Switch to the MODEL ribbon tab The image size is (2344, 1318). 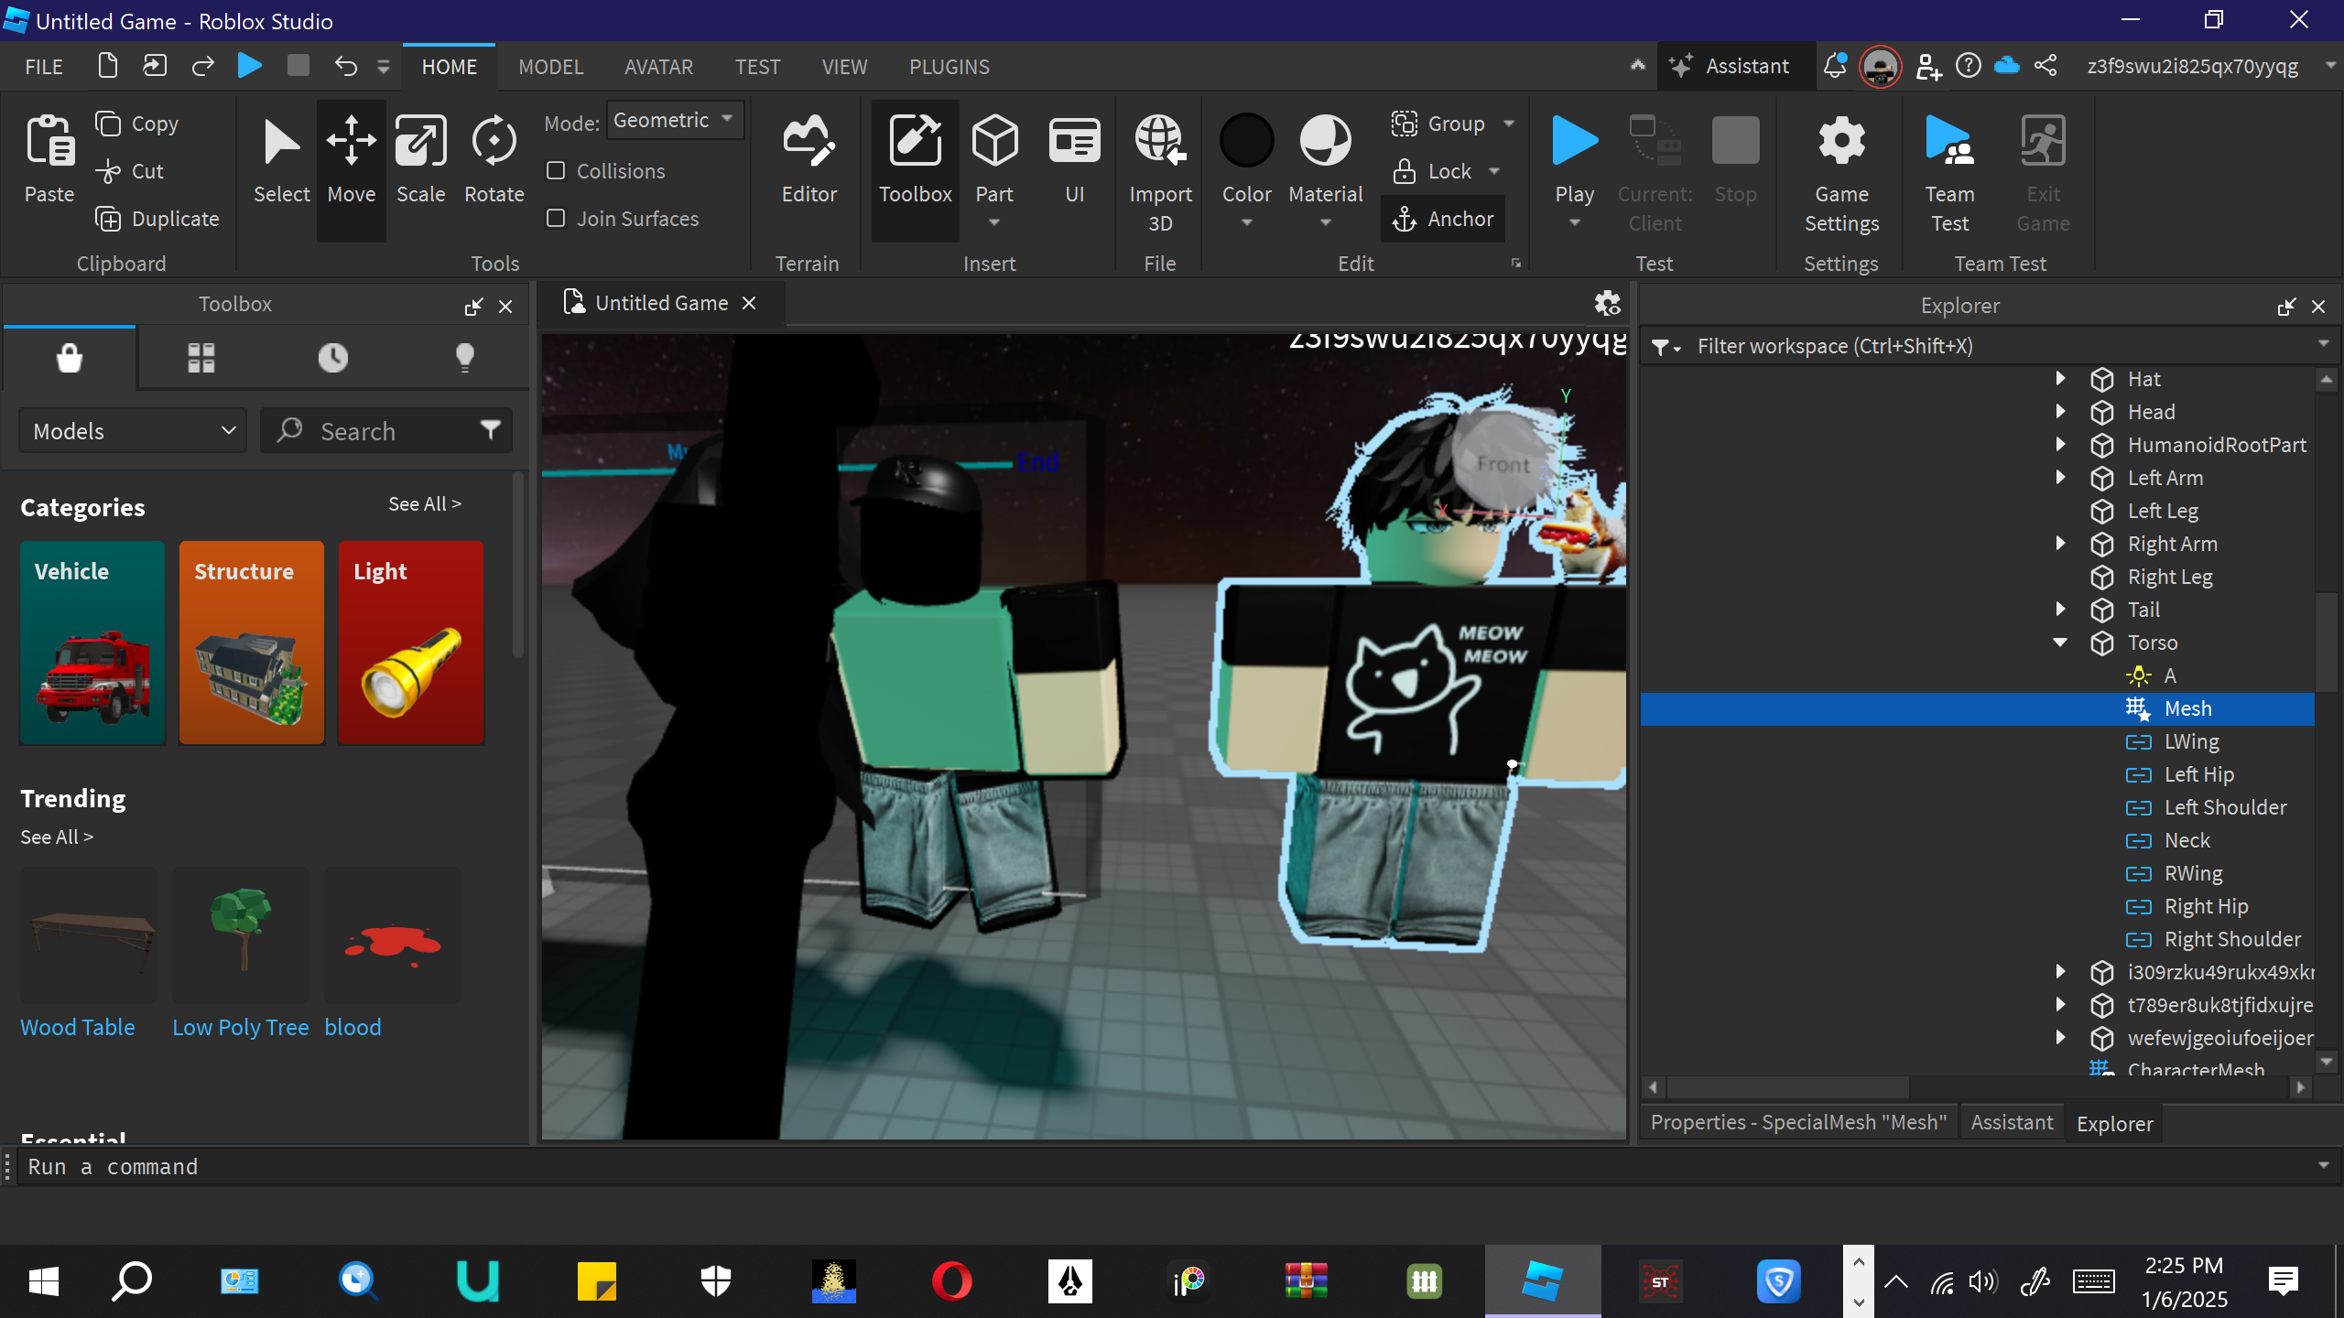[x=550, y=67]
